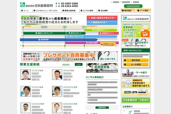The image size is (171, 114).
Task: Open the 接遇教育DVD banner with discs
Action: (136, 83)
